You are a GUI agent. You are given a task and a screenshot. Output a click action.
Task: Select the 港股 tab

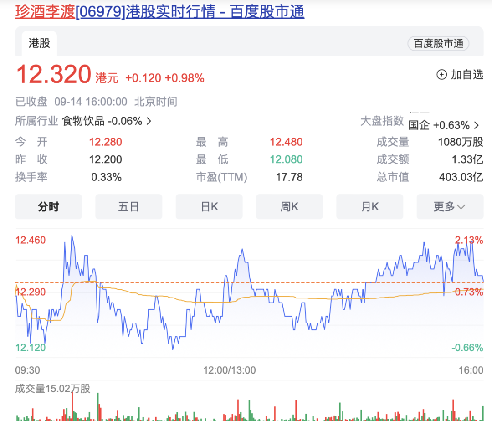point(39,43)
